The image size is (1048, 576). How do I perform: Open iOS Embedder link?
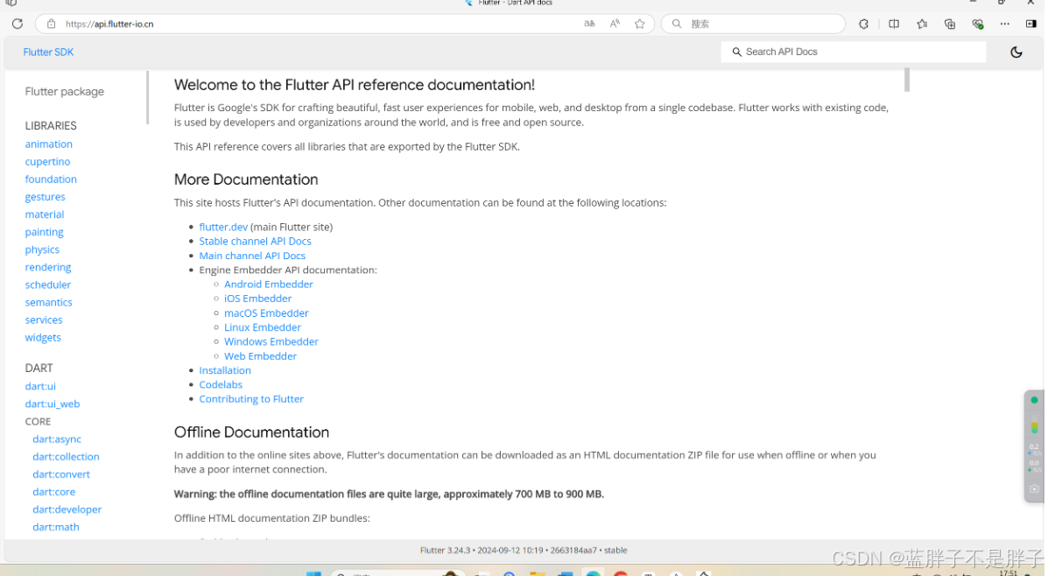(x=258, y=299)
